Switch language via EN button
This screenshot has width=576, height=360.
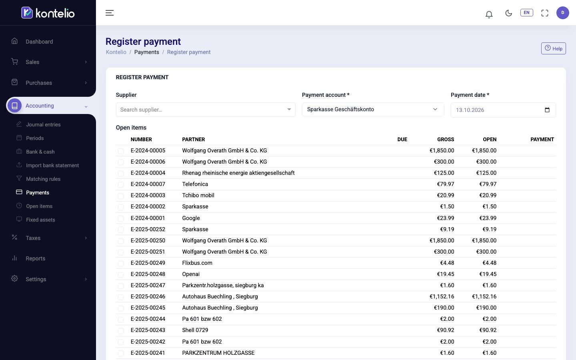coord(526,12)
